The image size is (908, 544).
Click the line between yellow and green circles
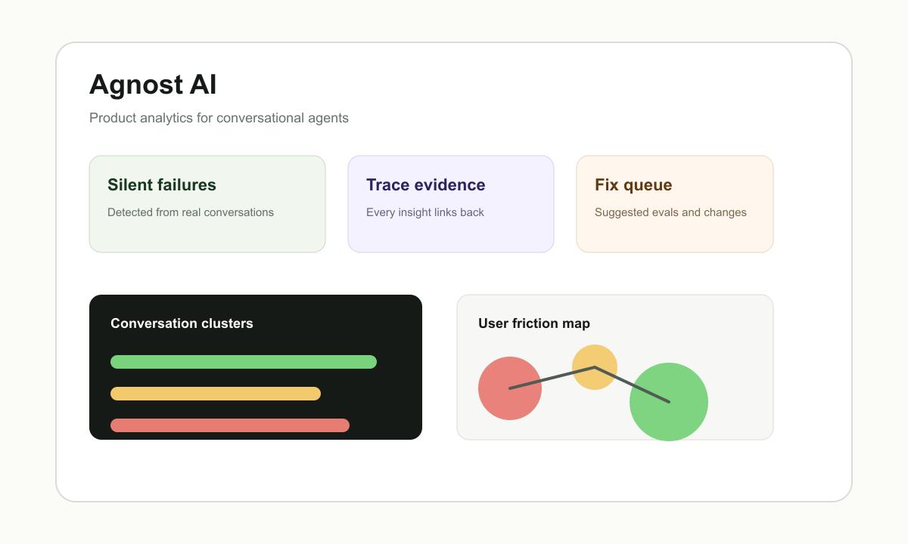tap(632, 385)
